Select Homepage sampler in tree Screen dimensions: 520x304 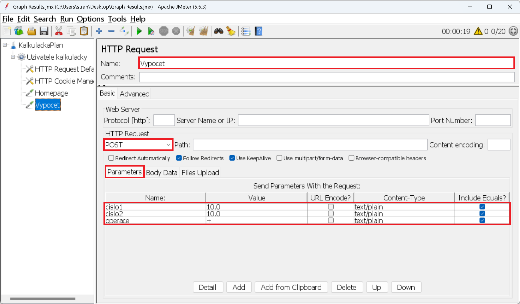click(51, 93)
